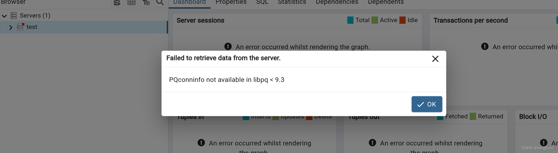Click the error icon in Transactions per second
The image size is (558, 153).
click(485, 46)
